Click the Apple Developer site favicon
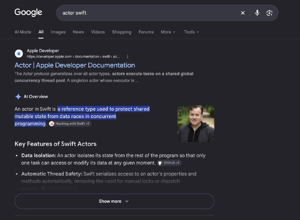This screenshot has width=300, height=220. (19, 54)
